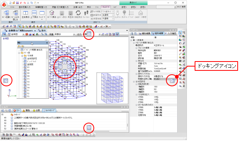Undo the last action in quick access toolbar
The width and height of the screenshot is (240, 142).
21,3
